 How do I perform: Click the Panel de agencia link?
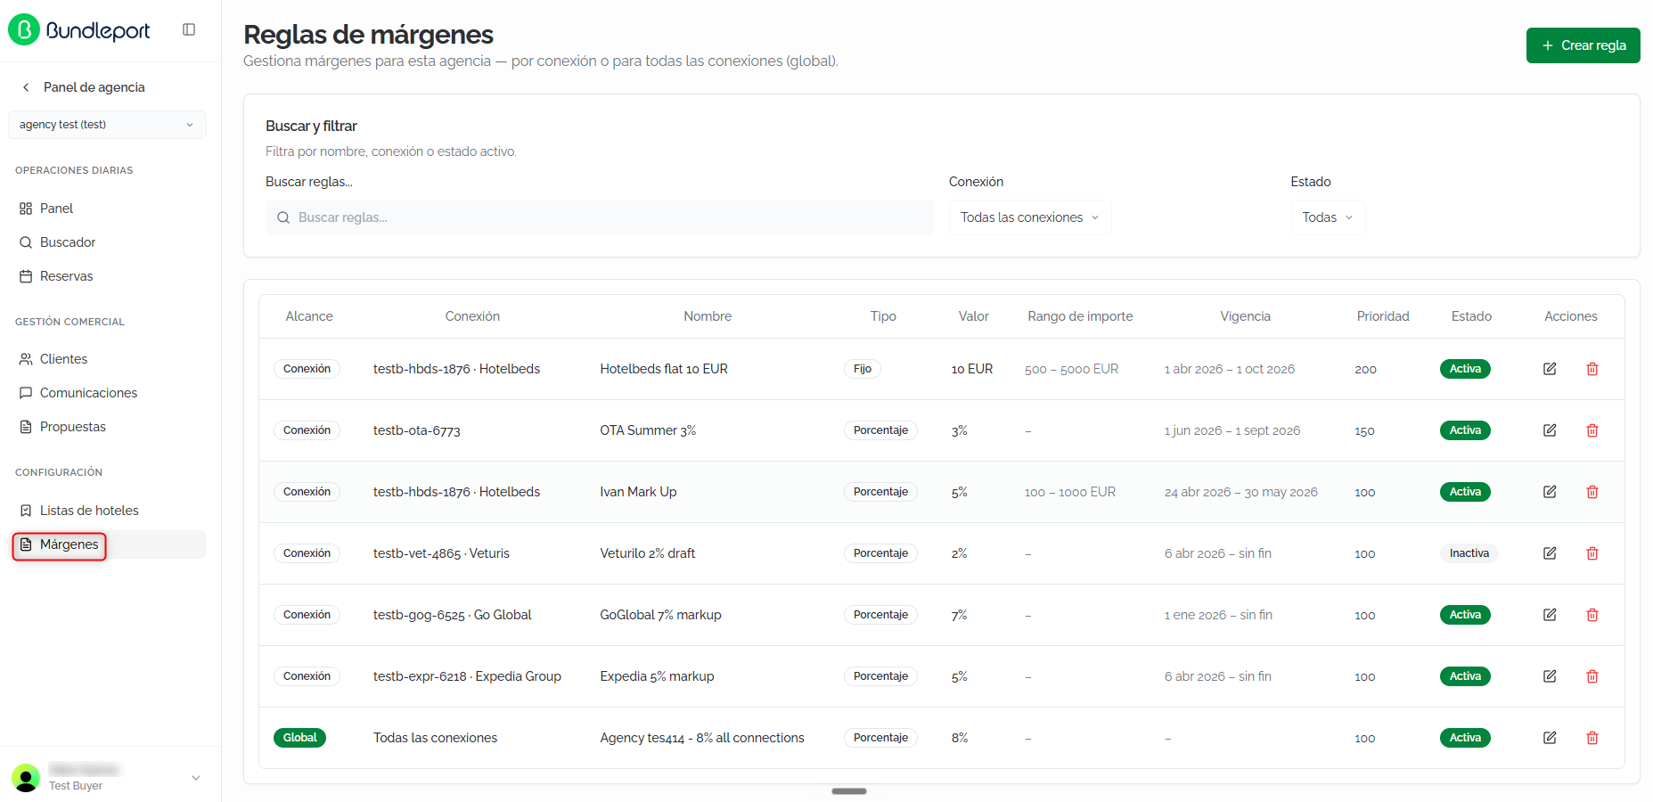[x=94, y=87]
